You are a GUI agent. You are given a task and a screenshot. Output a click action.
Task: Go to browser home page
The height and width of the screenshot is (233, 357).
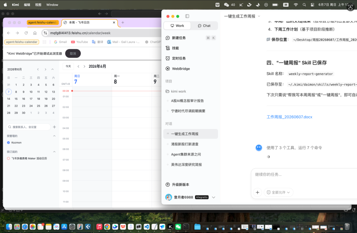pos(35,33)
